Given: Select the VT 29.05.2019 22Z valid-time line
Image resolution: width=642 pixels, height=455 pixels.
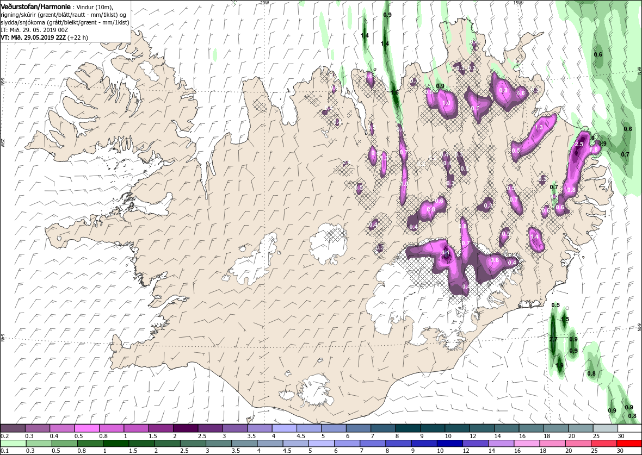Looking at the screenshot, I should (44, 38).
